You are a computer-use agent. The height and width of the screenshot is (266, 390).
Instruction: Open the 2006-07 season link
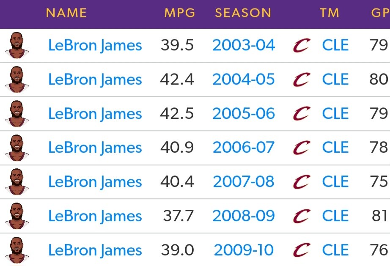(244, 148)
